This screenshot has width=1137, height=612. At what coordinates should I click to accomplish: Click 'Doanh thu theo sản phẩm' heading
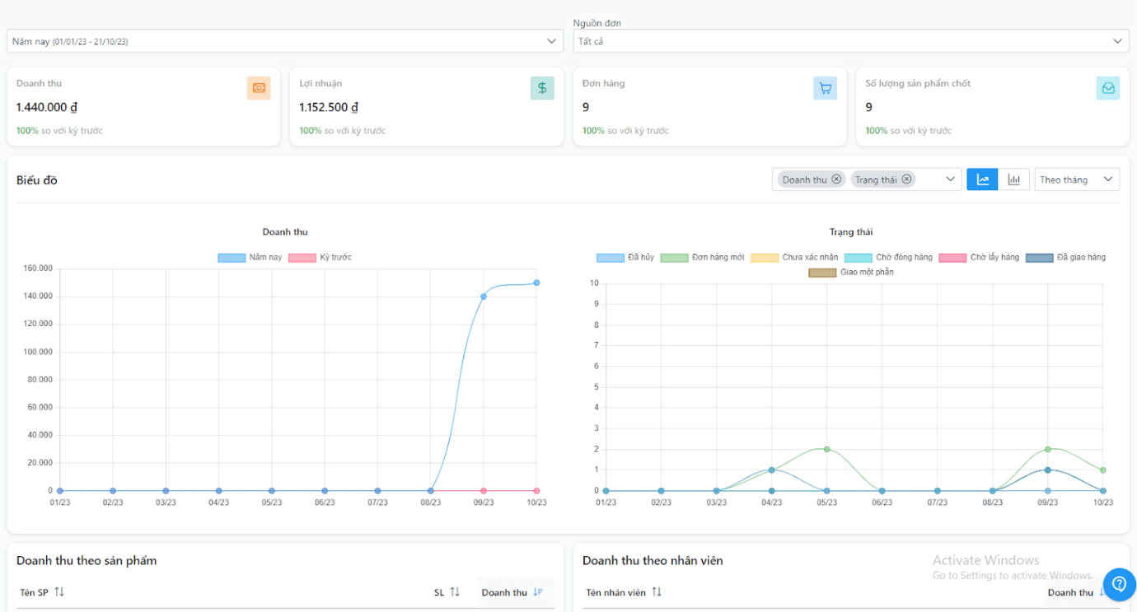pyautogui.click(x=87, y=561)
